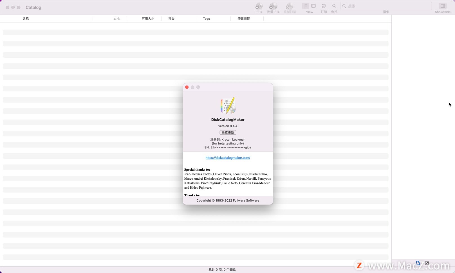Sort by the 修改日期 column header

(244, 19)
